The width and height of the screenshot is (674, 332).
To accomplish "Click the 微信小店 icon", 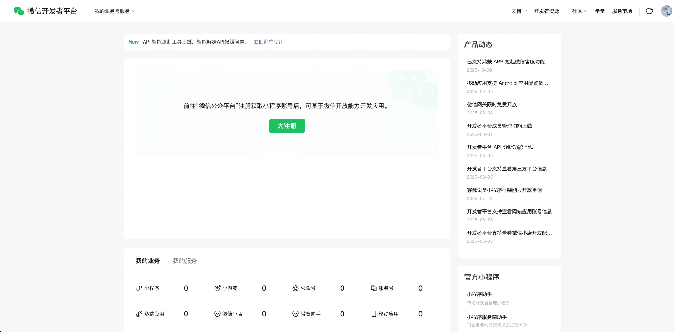I will pyautogui.click(x=217, y=314).
